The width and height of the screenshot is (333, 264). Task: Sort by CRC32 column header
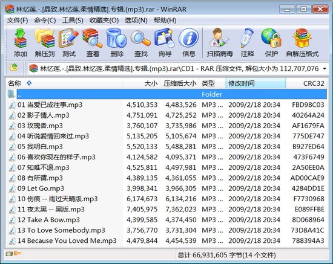[306, 83]
